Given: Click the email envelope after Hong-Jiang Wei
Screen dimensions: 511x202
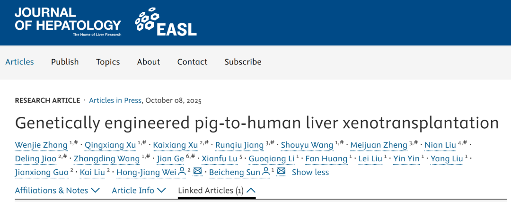Looking at the screenshot, I should click(198, 172).
